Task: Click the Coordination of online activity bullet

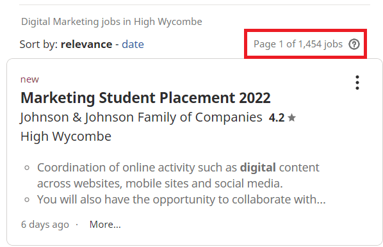Action: click(178, 175)
